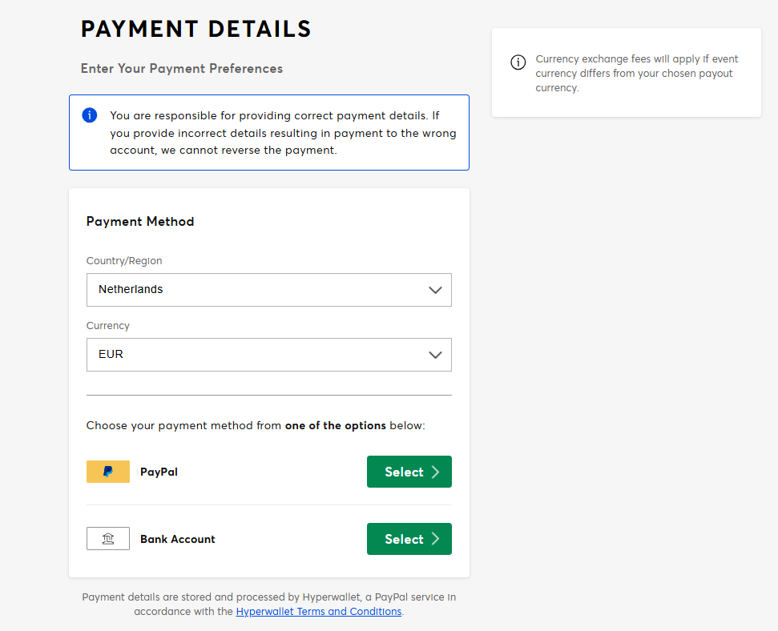The height and width of the screenshot is (631, 778).
Task: Click the Bank Account option label
Action: pos(178,540)
